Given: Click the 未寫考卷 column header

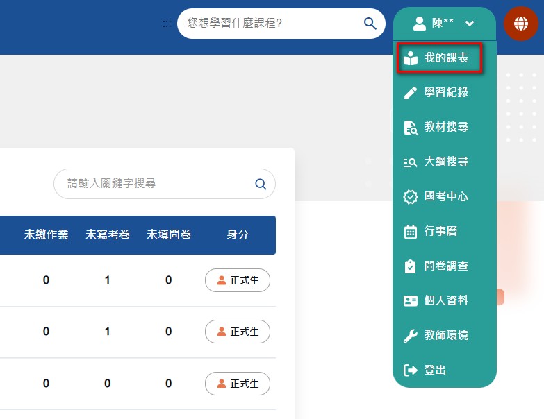Looking at the screenshot, I should pyautogui.click(x=108, y=234).
